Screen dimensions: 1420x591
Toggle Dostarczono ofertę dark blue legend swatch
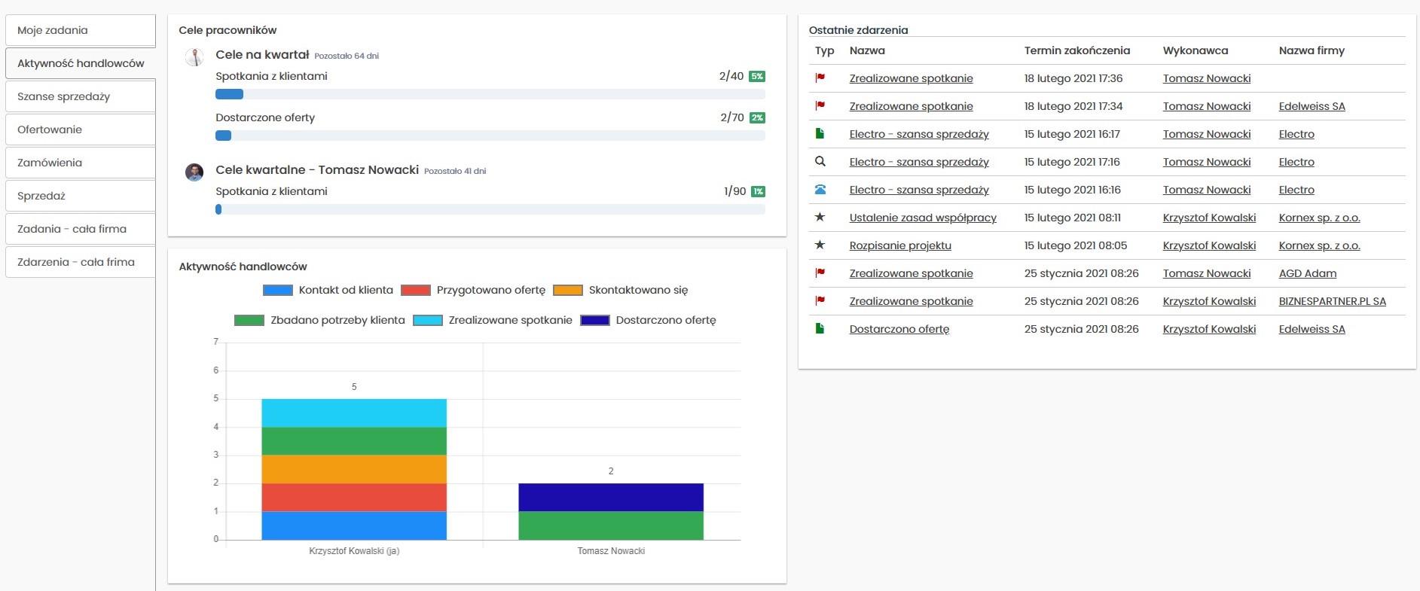595,321
